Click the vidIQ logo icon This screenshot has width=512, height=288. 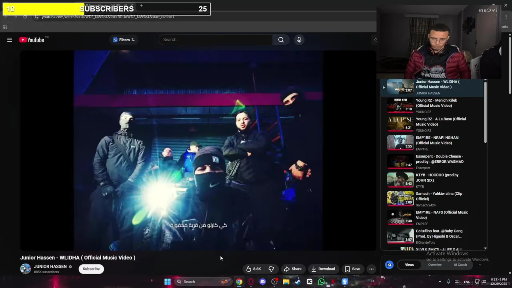[389, 265]
